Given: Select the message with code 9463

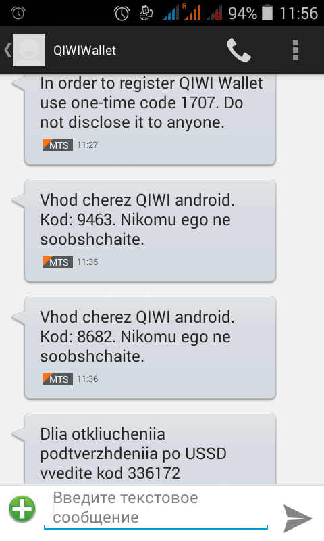Looking at the screenshot, I should [x=150, y=231].
